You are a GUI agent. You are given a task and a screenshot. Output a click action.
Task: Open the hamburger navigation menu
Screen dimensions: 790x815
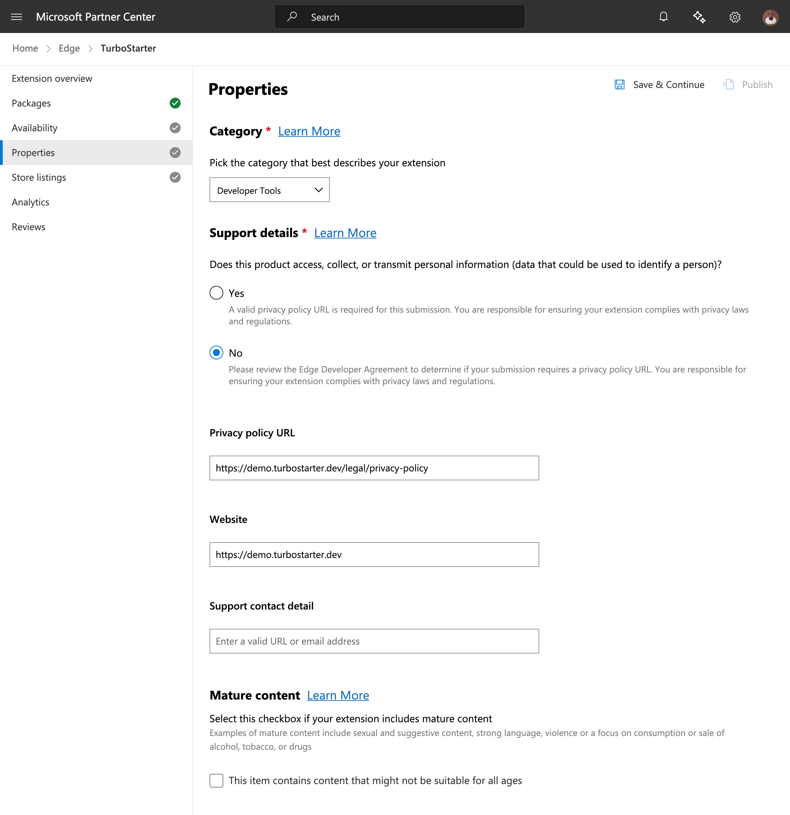(16, 16)
